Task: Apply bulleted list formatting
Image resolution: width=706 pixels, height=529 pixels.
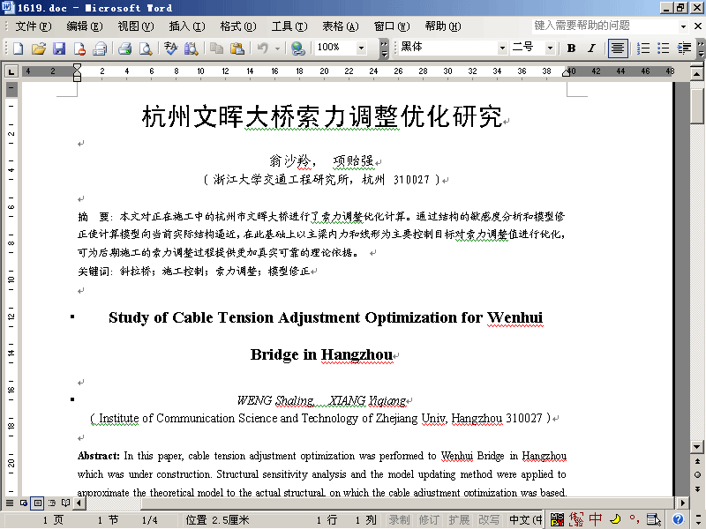Action: [x=664, y=48]
